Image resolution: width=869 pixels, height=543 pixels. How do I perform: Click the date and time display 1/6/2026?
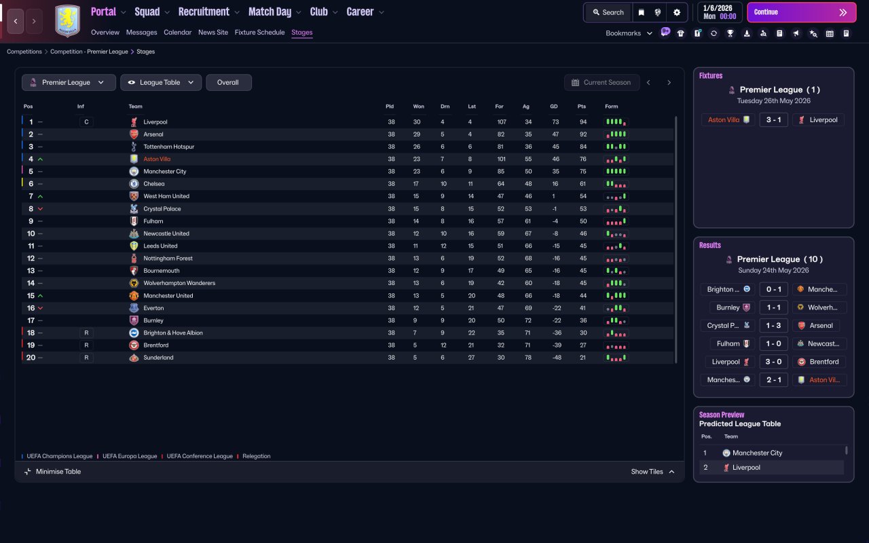(x=719, y=12)
